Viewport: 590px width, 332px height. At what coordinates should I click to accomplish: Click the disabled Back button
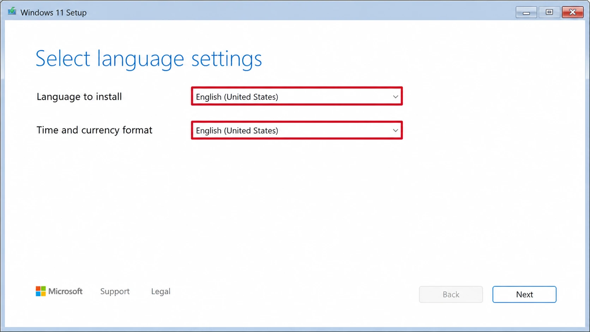[451, 294]
